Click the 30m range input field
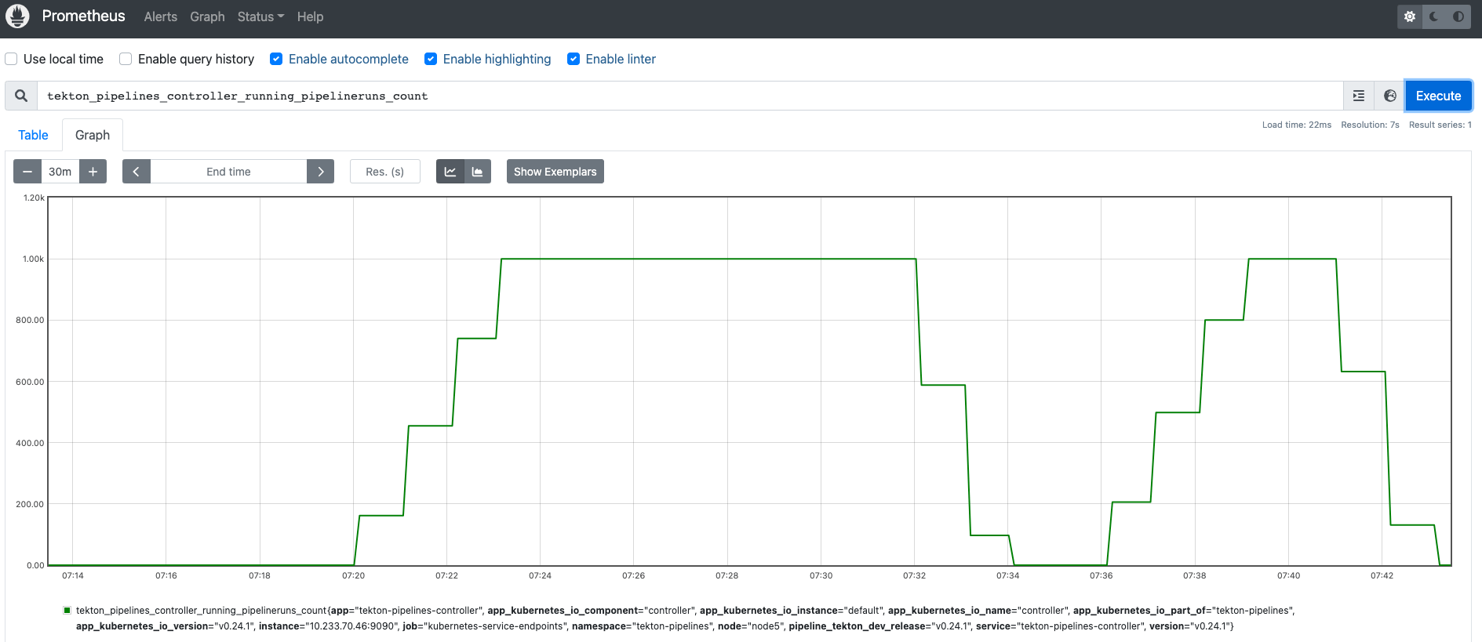 (x=60, y=172)
